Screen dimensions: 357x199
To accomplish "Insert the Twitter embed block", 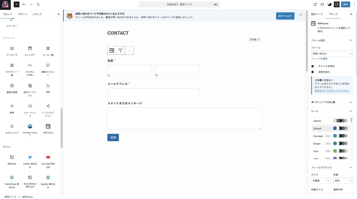I will [30, 159].
